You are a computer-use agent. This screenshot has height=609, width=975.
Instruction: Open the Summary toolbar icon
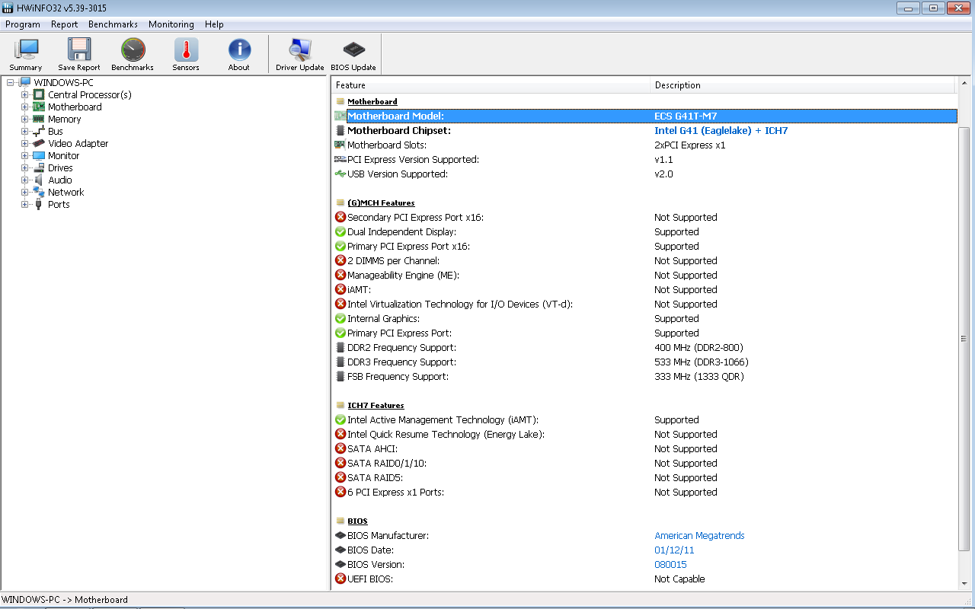26,50
